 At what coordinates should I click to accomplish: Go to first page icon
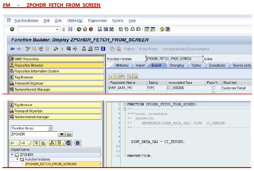click(121, 29)
